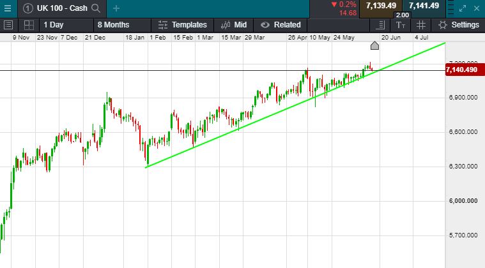Change chart text size with Tt icon
The width and height of the screenshot is (485, 268).
[x=401, y=25]
